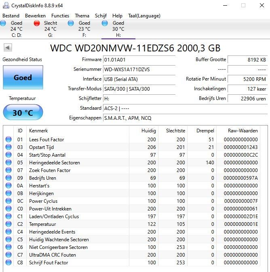This screenshot has height=272, width=270.
Task: Select raw value 000000002D1E of Laden/Ontladen Cyclus
Action: click(x=240, y=216)
